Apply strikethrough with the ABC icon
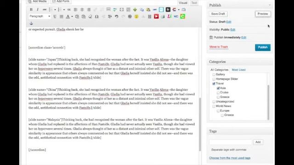 point(45,10)
